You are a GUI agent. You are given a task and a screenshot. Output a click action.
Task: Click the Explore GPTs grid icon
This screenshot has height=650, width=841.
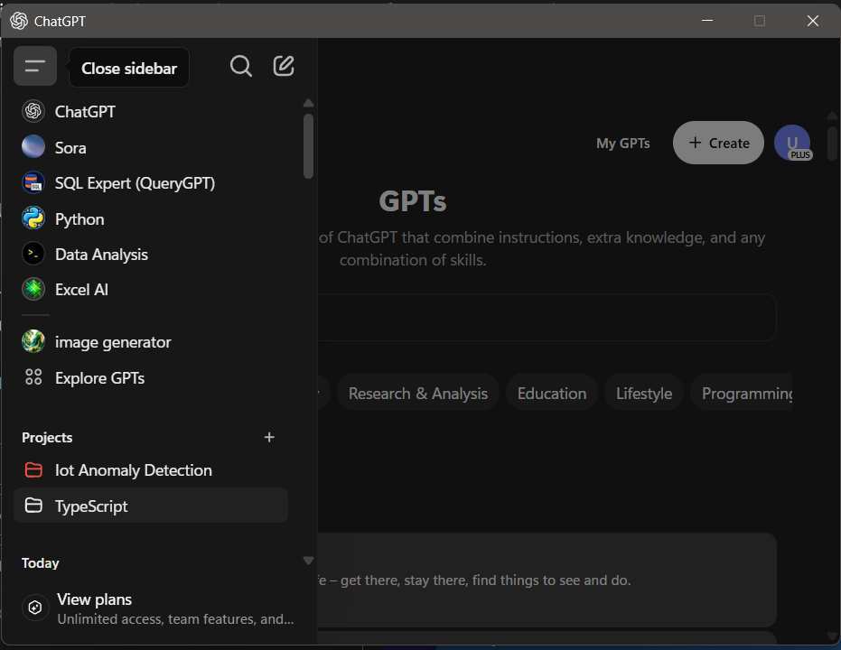[33, 377]
